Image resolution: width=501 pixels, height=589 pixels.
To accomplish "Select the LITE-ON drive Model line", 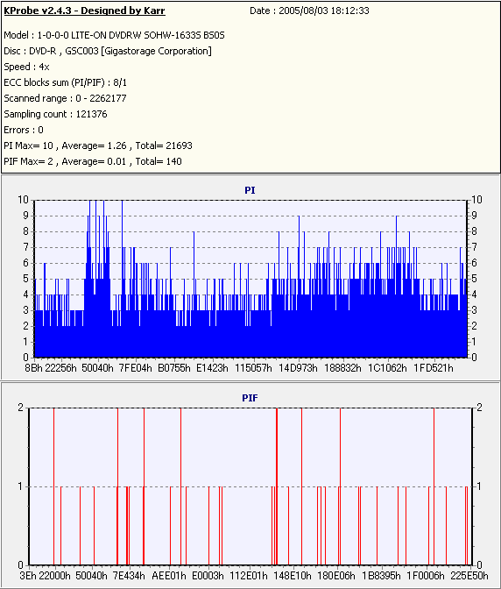I will pos(114,35).
